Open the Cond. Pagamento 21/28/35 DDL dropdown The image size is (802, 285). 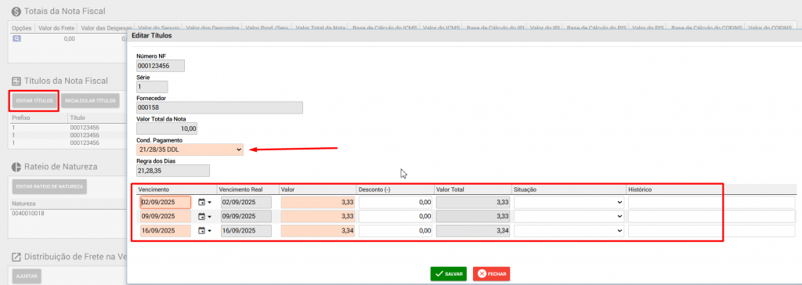pos(190,150)
